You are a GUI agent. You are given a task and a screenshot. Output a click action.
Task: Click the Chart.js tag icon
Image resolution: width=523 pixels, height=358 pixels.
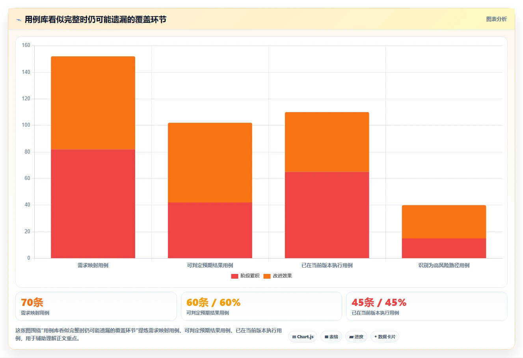(x=294, y=337)
